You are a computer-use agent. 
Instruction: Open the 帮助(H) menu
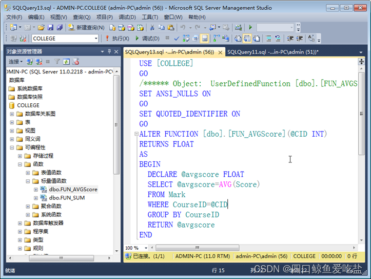tap(197, 17)
